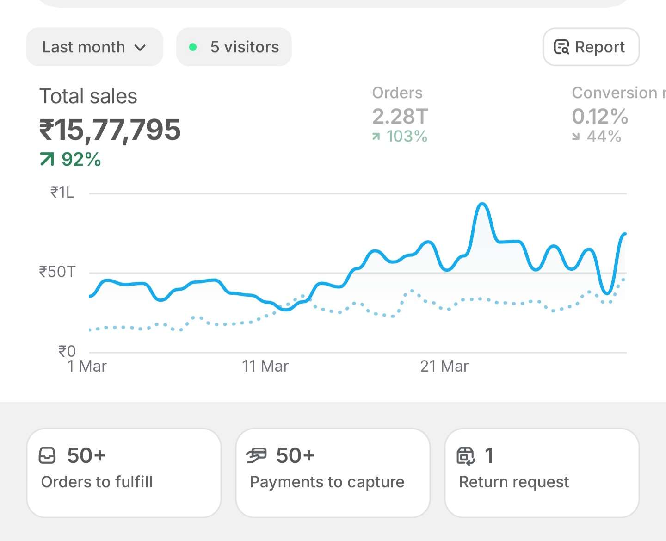Tap the ₹15,77,795 total sales amount
The height and width of the screenshot is (541, 666).
pos(110,130)
